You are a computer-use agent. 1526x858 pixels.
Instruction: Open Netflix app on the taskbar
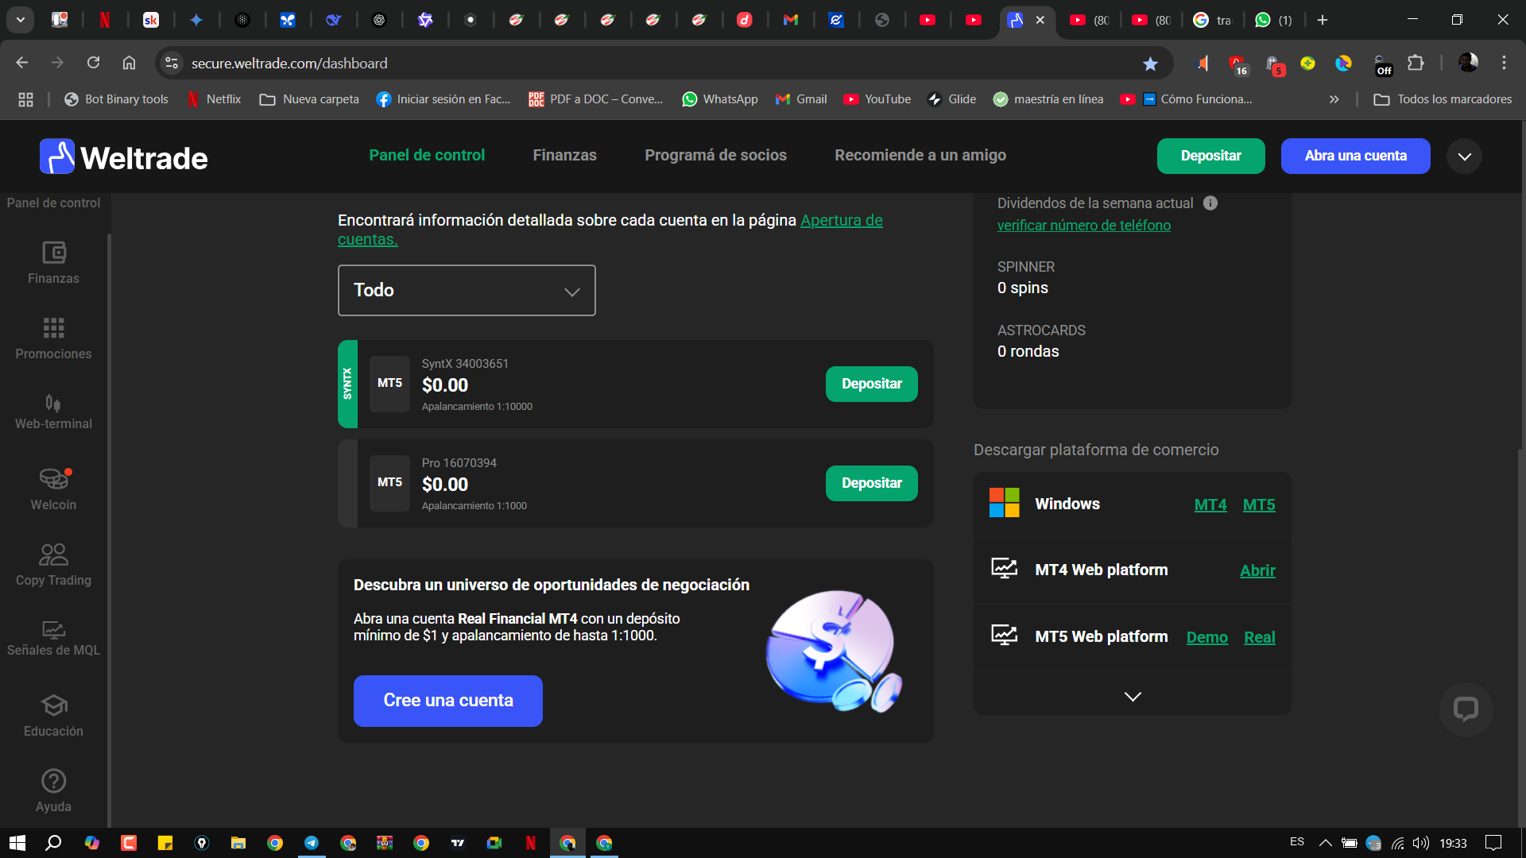(531, 843)
